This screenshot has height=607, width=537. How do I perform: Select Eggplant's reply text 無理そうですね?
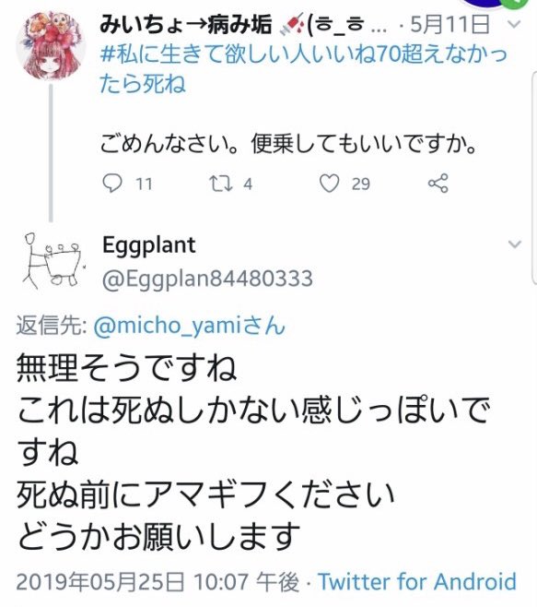pos(126,367)
